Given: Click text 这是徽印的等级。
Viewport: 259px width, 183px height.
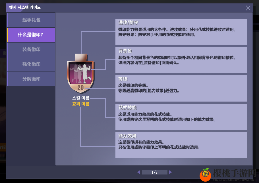Looking at the screenshot, I should tap(133, 85).
